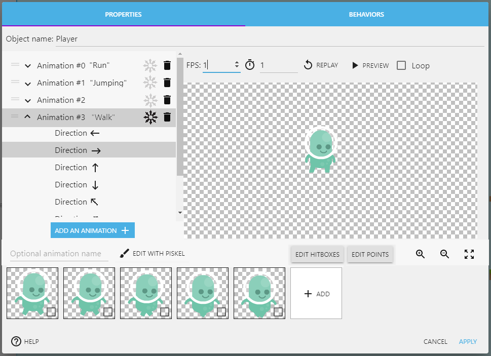Viewport: 491px width, 356px height.
Task: Delete Animation #0 "Run" with trash icon
Action: point(167,65)
